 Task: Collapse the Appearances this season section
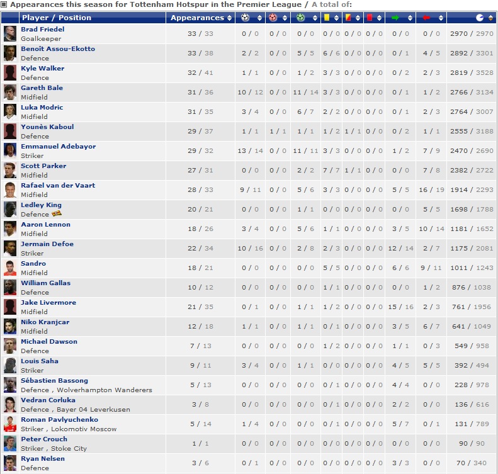(4, 4)
